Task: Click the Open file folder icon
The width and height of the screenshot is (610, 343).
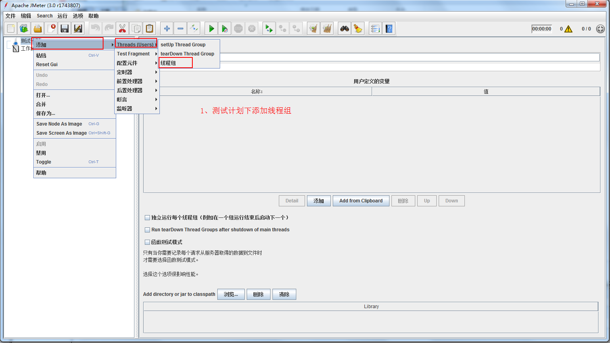Action: [x=38, y=29]
